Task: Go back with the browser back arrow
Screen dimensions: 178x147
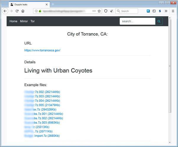Action: click(5, 11)
